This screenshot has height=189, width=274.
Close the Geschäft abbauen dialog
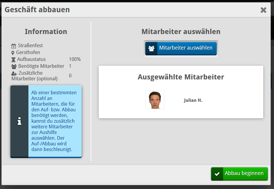click(x=263, y=10)
